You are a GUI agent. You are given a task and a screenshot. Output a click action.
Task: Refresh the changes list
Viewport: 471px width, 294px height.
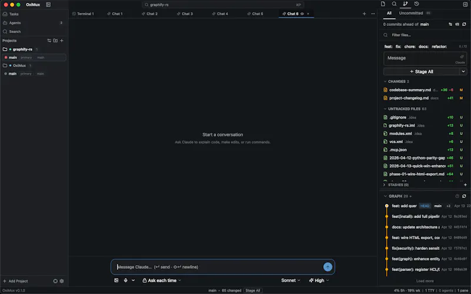464,24
